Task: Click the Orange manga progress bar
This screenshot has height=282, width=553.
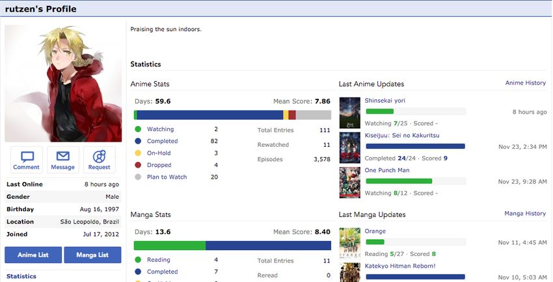Action: [x=416, y=242]
